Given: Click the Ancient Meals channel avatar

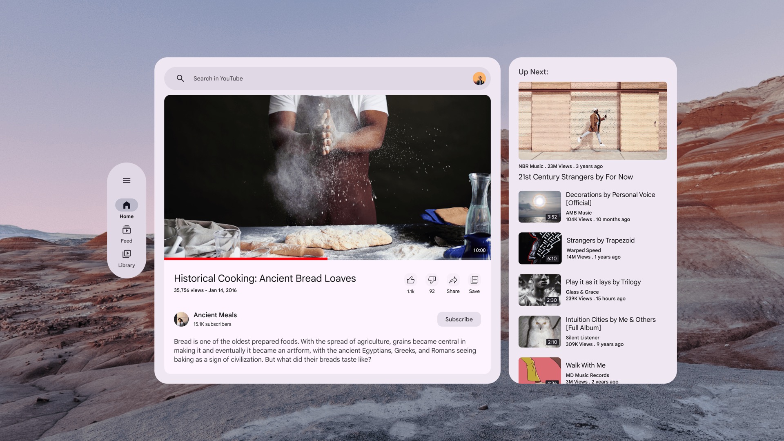Looking at the screenshot, I should [x=181, y=319].
